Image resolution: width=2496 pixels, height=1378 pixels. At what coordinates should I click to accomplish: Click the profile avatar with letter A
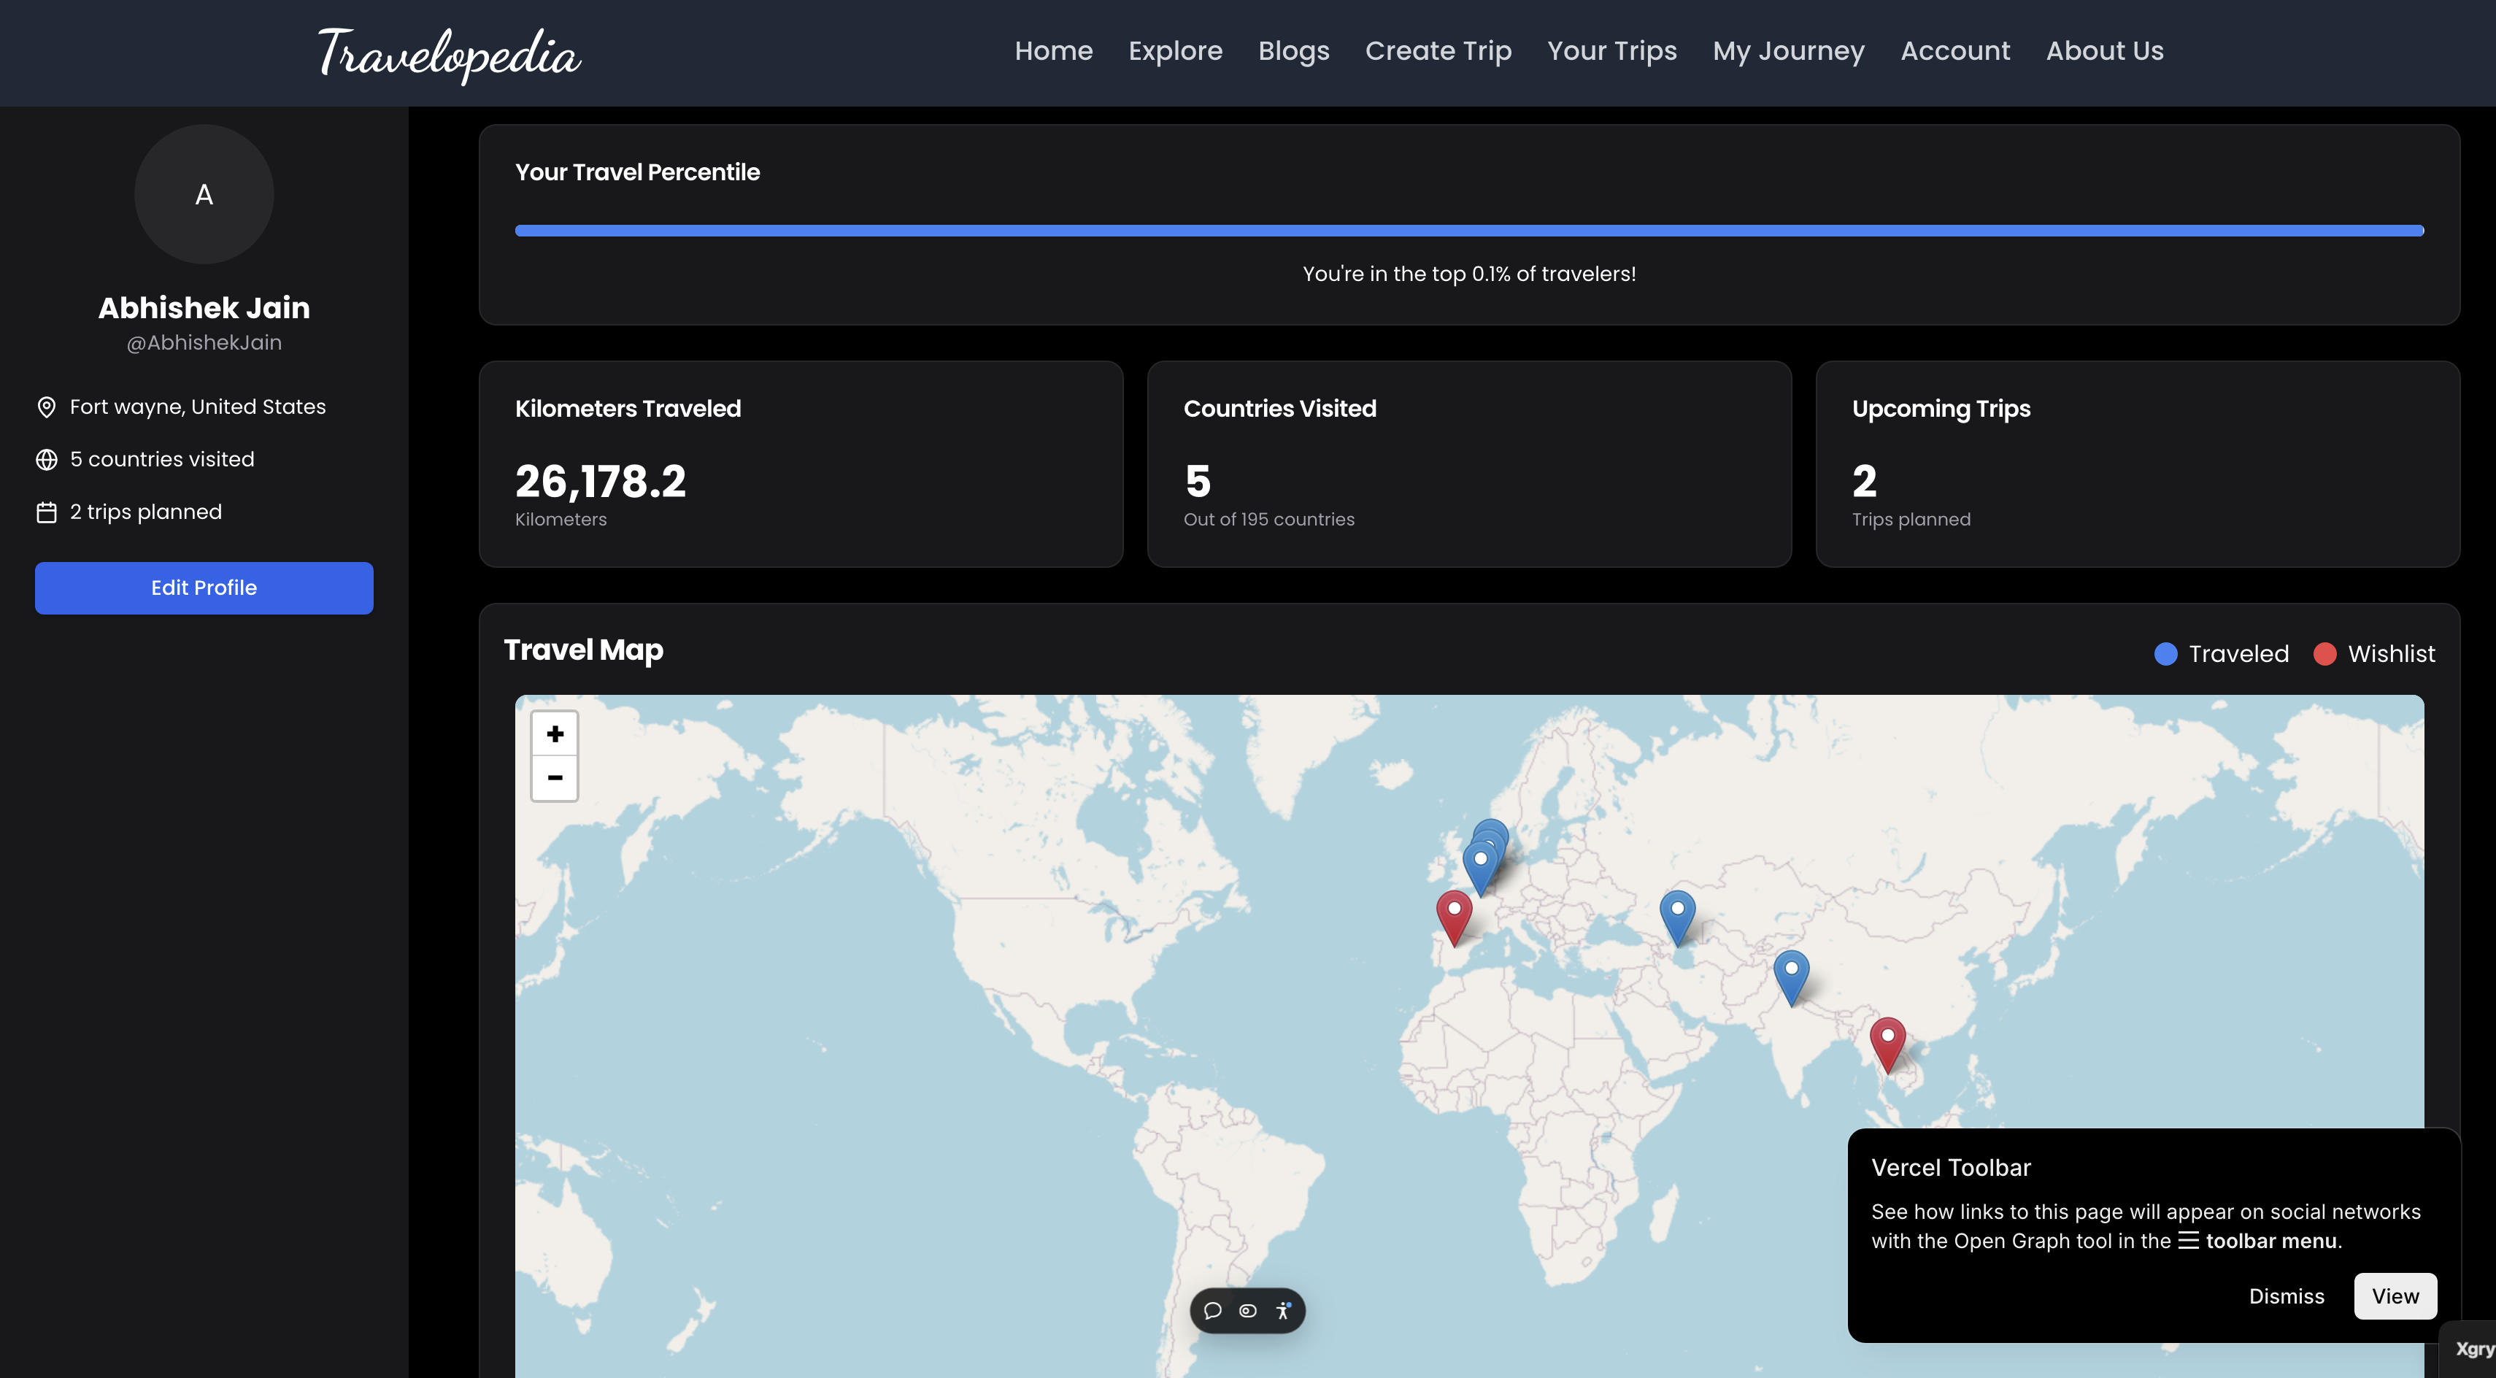point(204,194)
